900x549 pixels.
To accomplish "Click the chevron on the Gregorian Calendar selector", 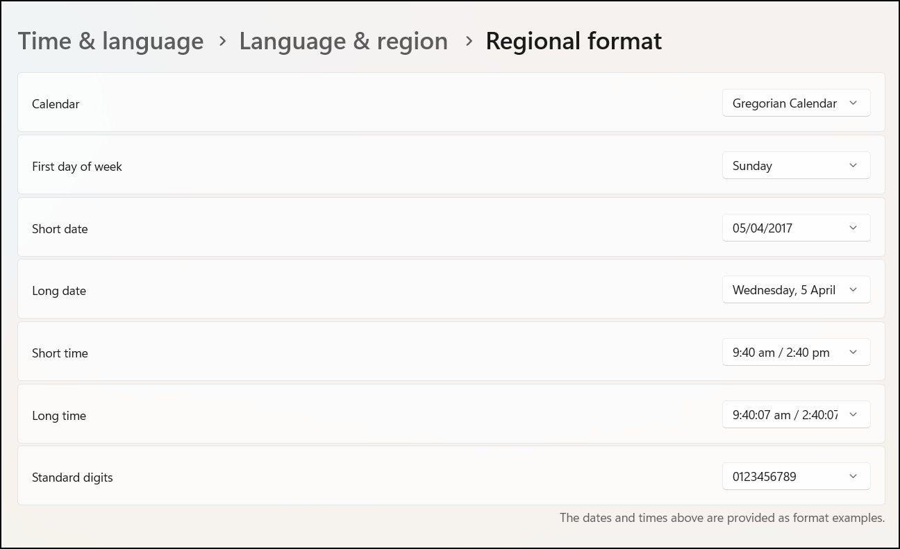I will click(x=853, y=103).
